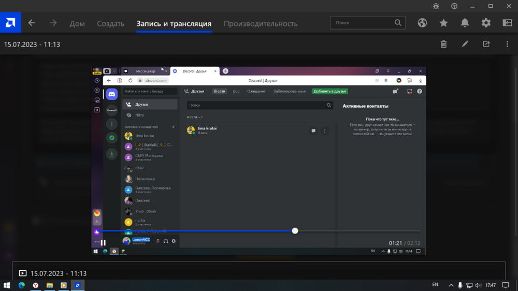Launch Microsoft Edge from the taskbar
The image size is (518, 291).
coord(21,285)
